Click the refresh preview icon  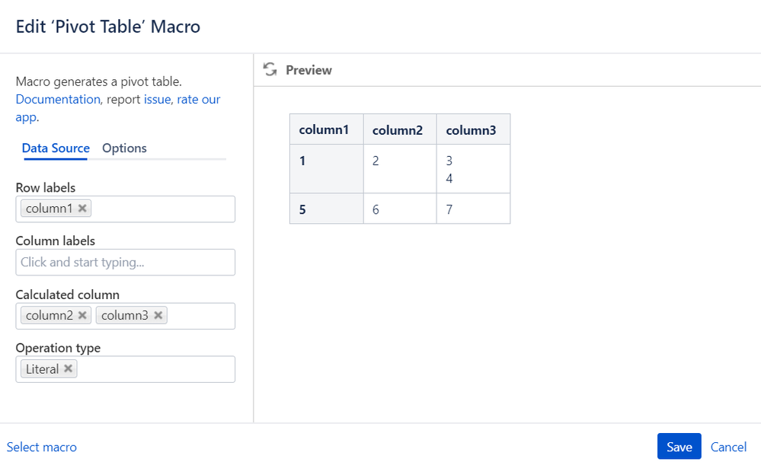(x=270, y=70)
